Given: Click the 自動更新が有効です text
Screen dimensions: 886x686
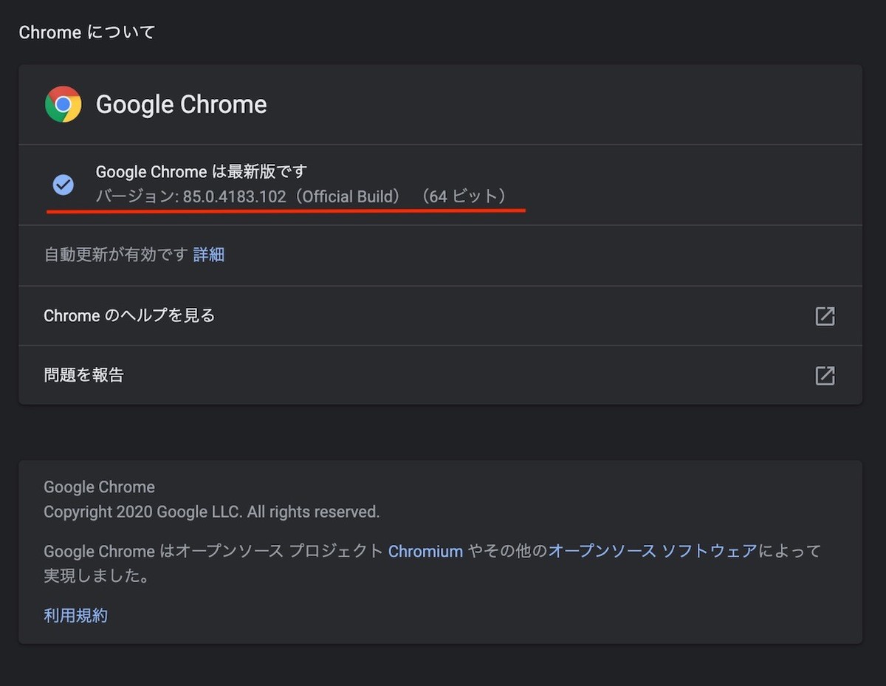Looking at the screenshot, I should click(117, 255).
